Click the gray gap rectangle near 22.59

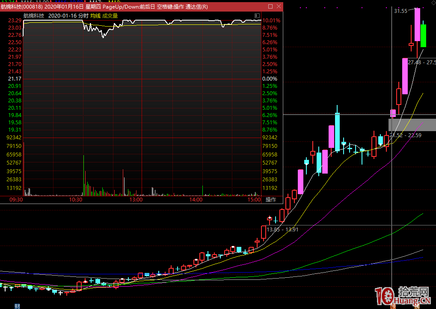(x=412, y=125)
